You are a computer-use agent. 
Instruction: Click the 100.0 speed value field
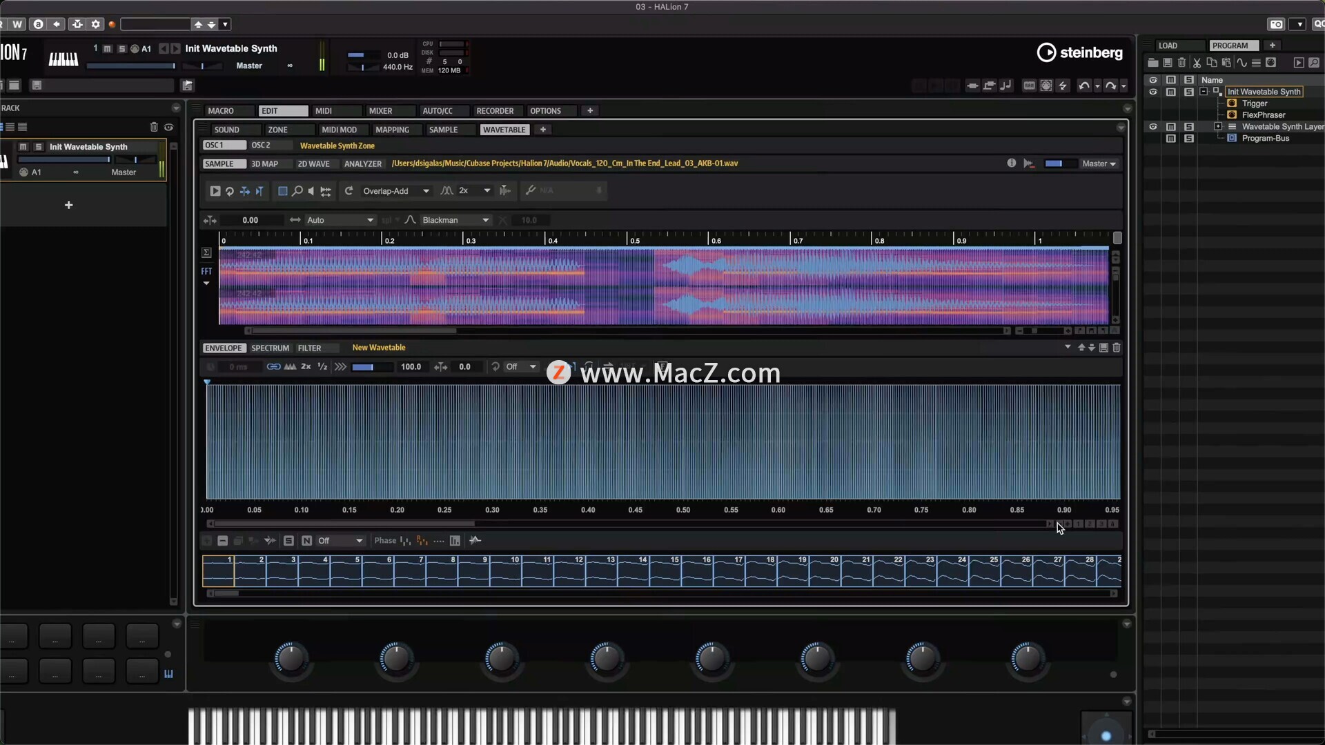(x=411, y=367)
